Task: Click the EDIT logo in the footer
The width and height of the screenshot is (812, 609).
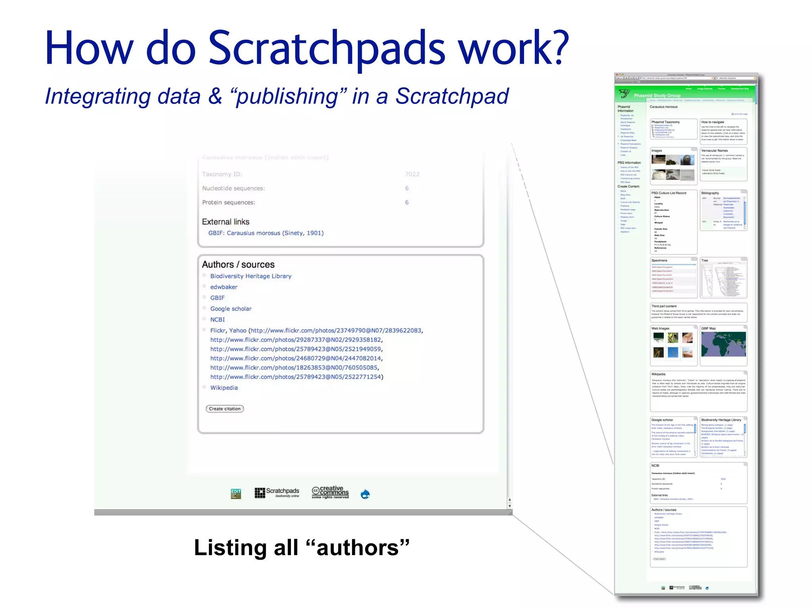Action: click(x=236, y=494)
